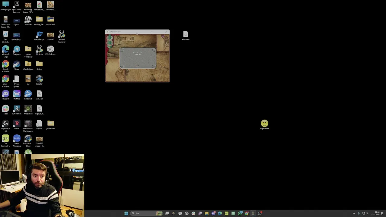The width and height of the screenshot is (386, 217).
Task: Select the Logitech G HUB desktop icon
Action: click(5, 126)
